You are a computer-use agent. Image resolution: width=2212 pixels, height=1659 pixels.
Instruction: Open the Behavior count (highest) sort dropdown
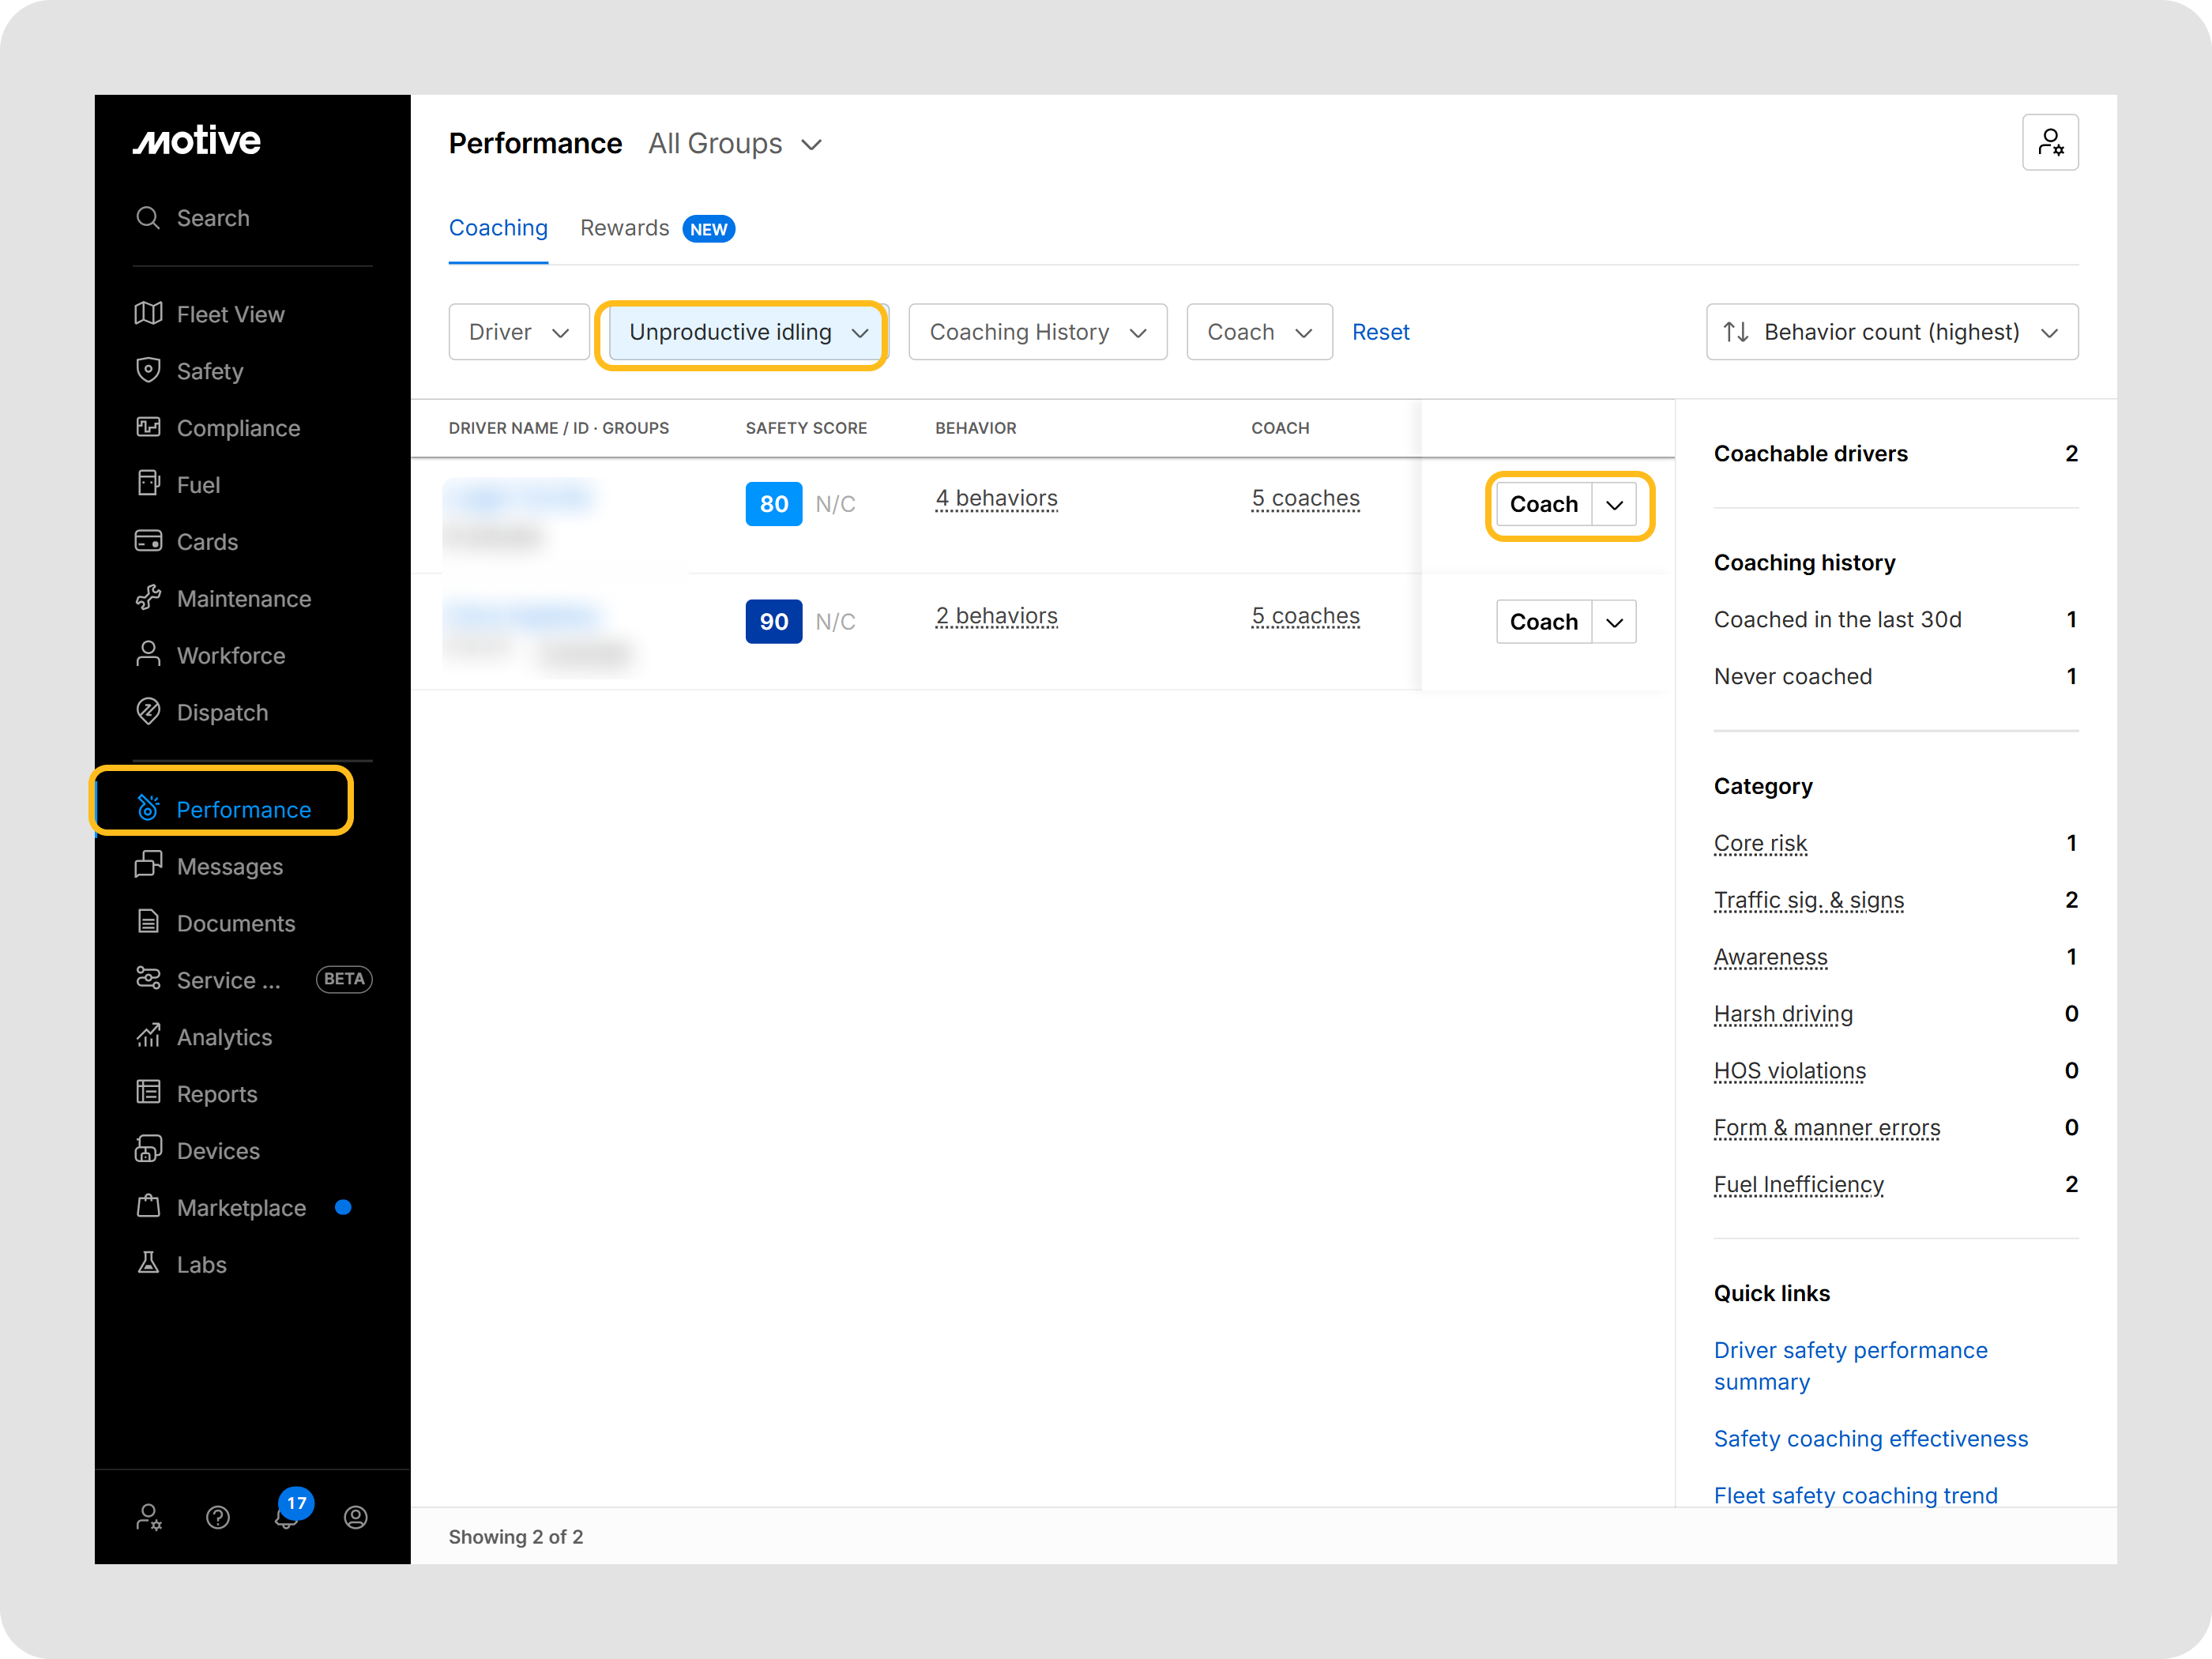coord(1892,332)
